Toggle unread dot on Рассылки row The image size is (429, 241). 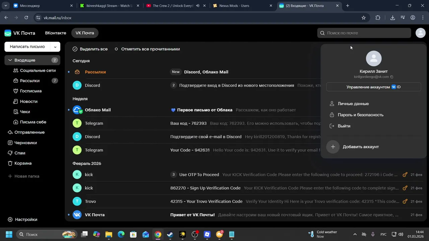coord(69,72)
